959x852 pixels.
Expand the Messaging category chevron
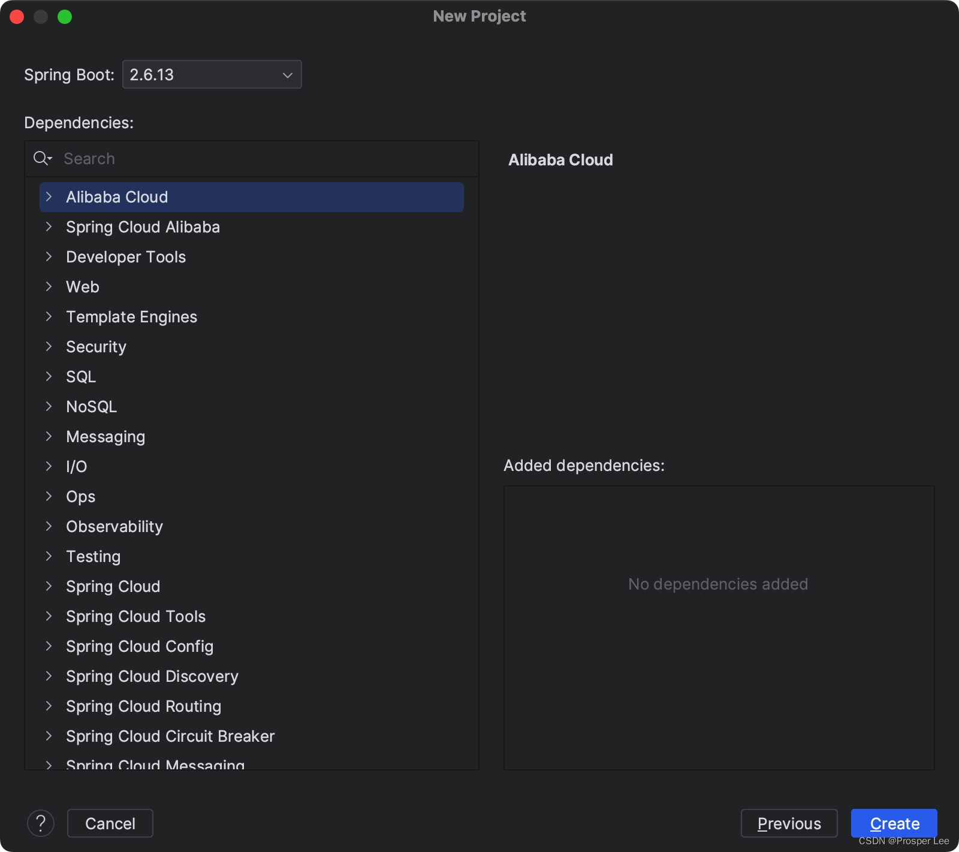(49, 437)
